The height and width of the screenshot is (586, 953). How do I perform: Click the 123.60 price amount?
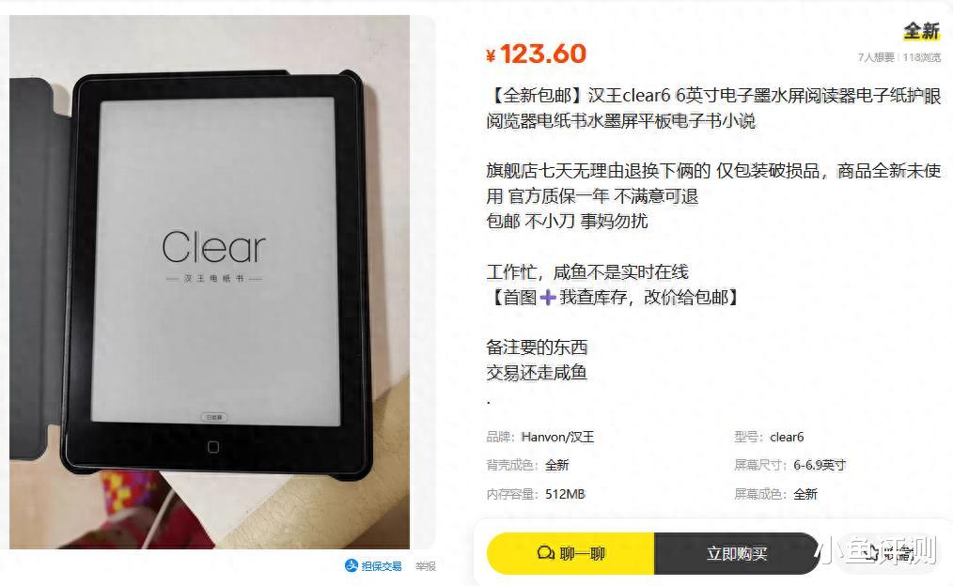tap(543, 54)
